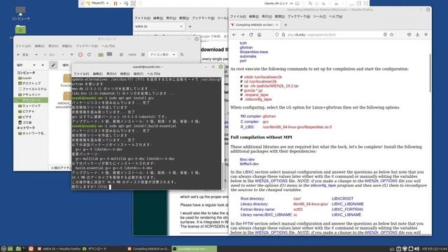Select the WIEN 2k tab in back Firefox
Screen dimensions: 448x252
[x=159, y=27]
